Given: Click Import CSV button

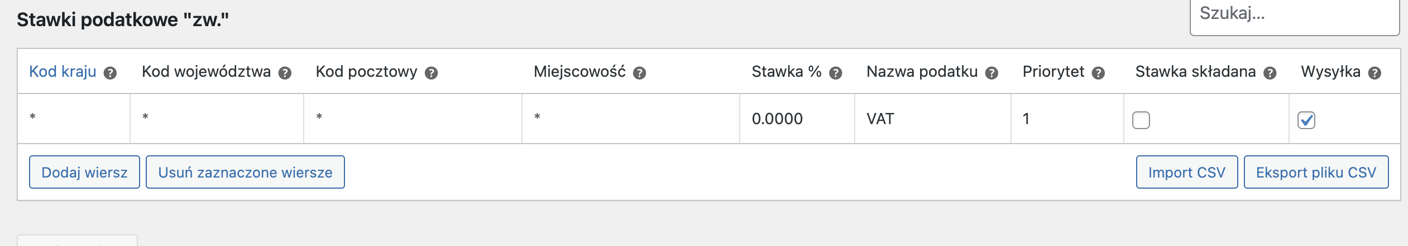Looking at the screenshot, I should coord(1187,172).
